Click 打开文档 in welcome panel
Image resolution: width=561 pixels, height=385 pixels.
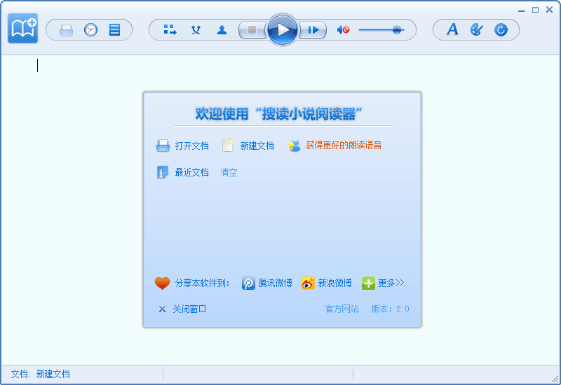[x=191, y=146]
